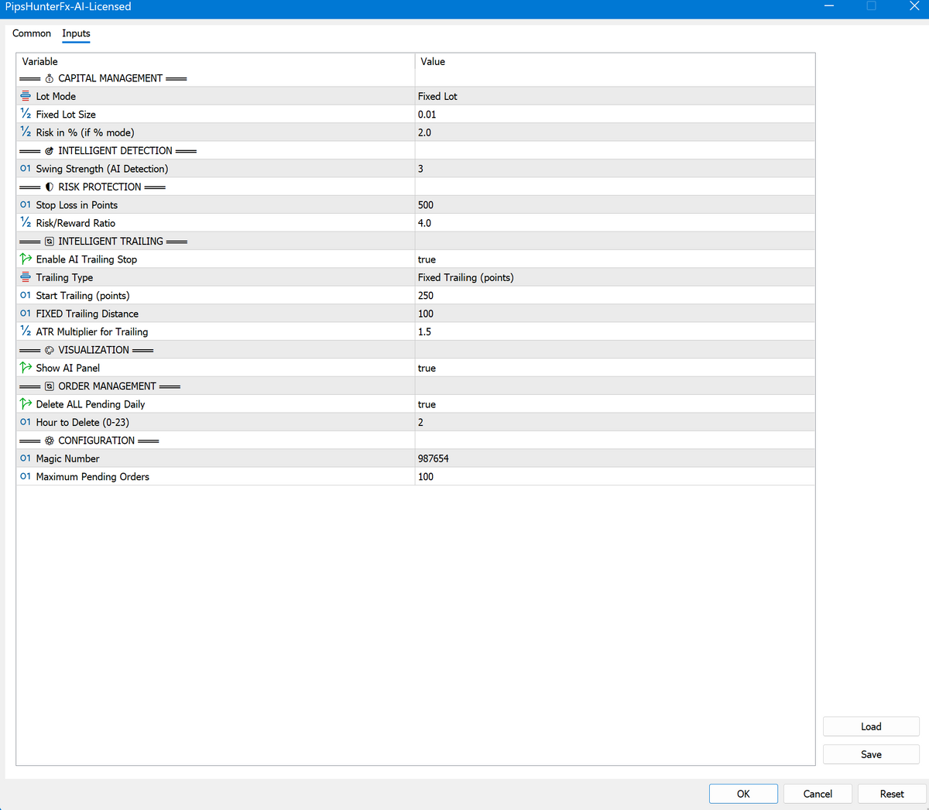Toggle Delete ALL Pending Daily value
The height and width of the screenshot is (810, 929).
pos(427,404)
